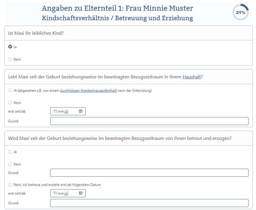Open 'kurzfristigen Krankenhausaufenthalt' link

coord(88,91)
